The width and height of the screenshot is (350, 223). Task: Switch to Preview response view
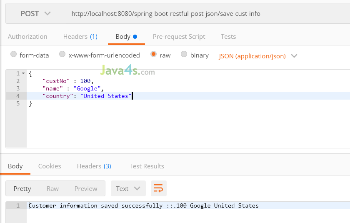pos(86,189)
